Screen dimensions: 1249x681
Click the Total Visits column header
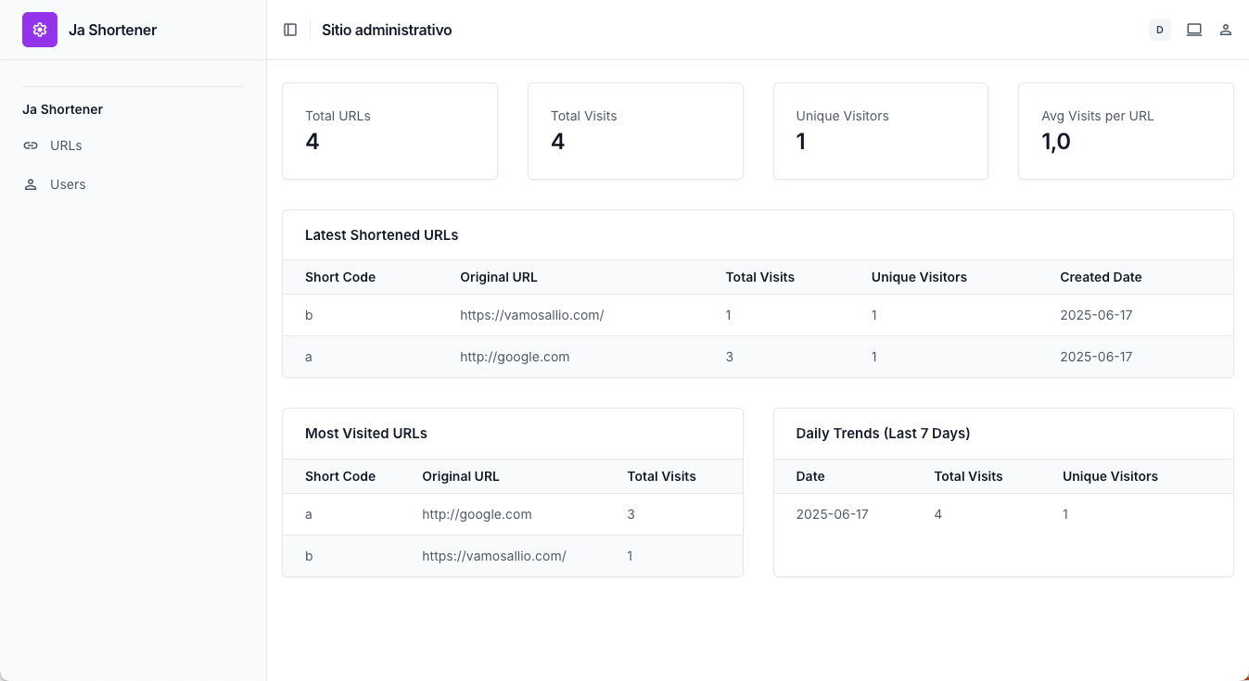coord(759,277)
